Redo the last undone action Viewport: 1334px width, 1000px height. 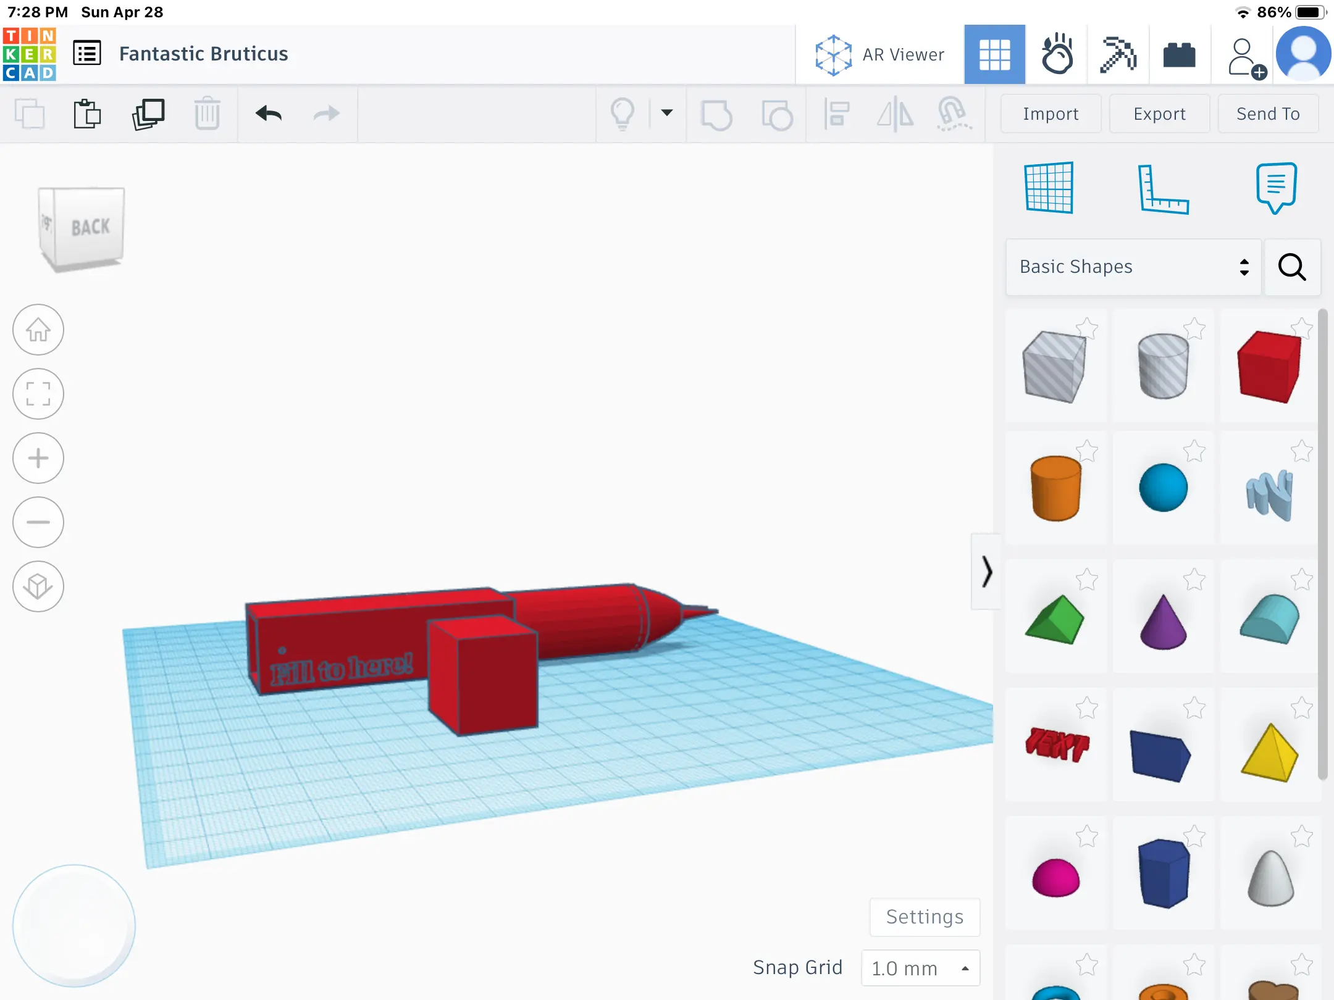[326, 114]
